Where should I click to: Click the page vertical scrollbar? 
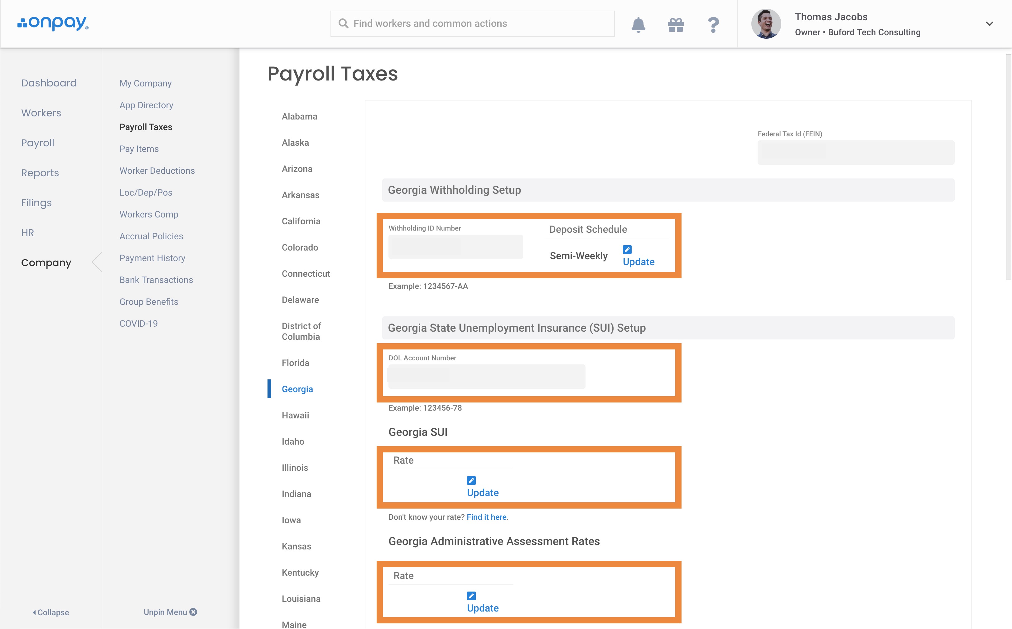(x=1008, y=166)
